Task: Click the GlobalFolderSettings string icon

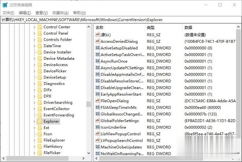Action: (x=97, y=120)
